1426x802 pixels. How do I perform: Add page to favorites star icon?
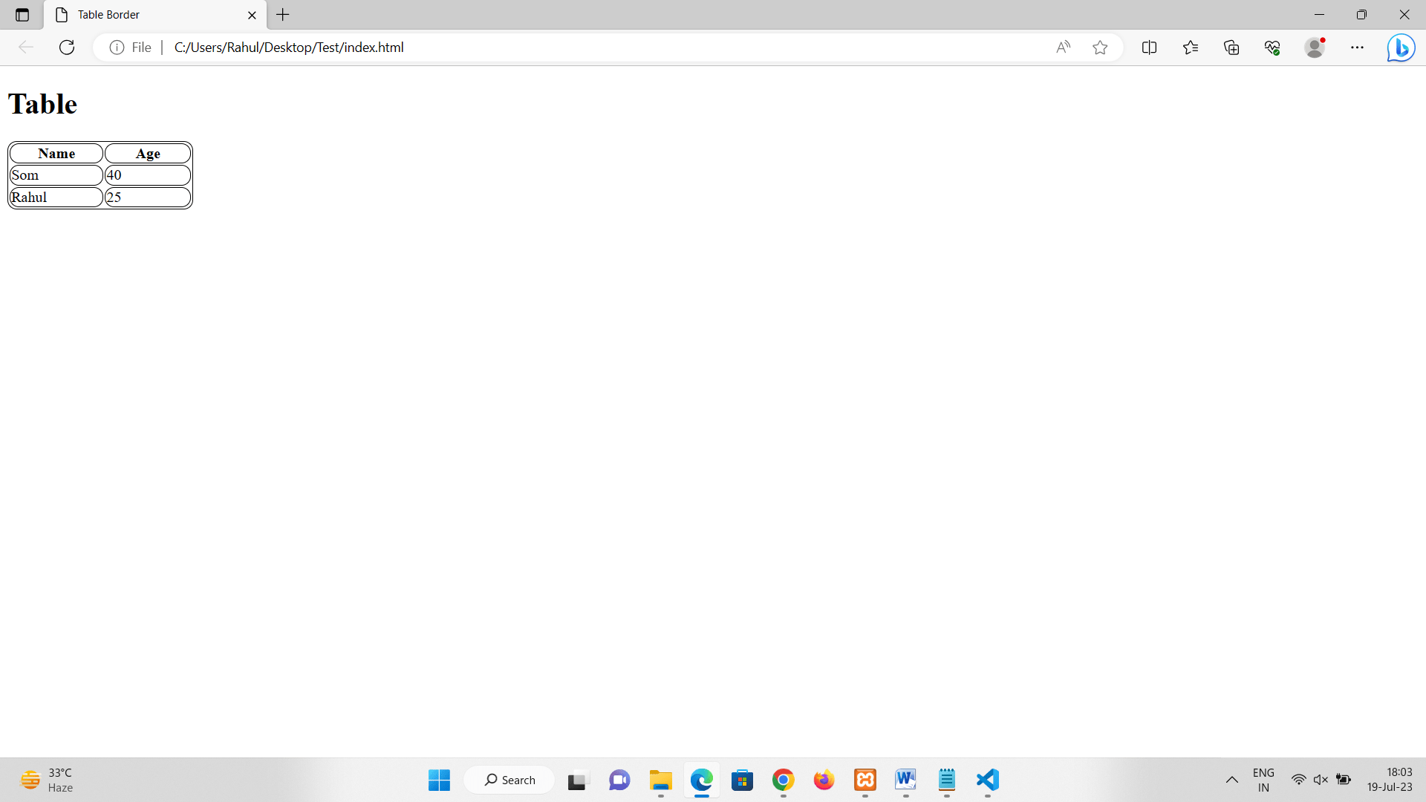(1100, 48)
